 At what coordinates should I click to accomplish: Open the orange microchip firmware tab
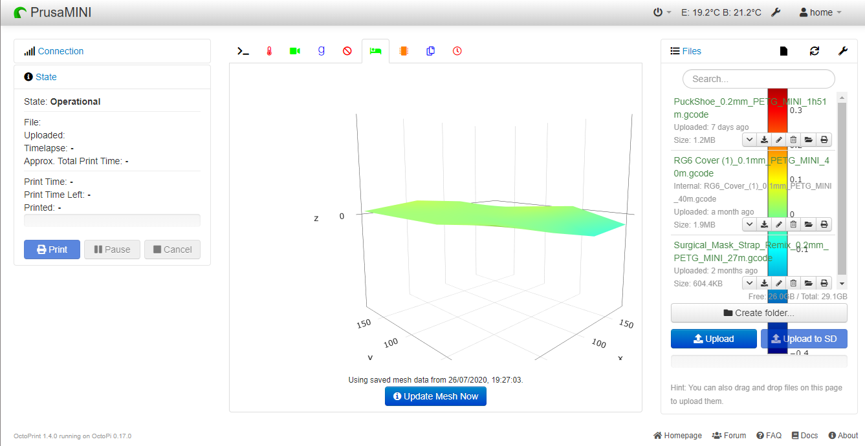tap(404, 51)
